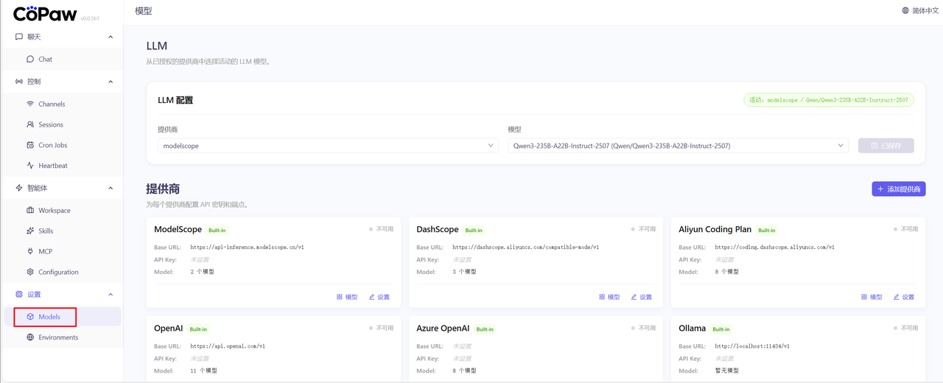
Task: Click the Ollama provider title
Action: [x=692, y=328]
